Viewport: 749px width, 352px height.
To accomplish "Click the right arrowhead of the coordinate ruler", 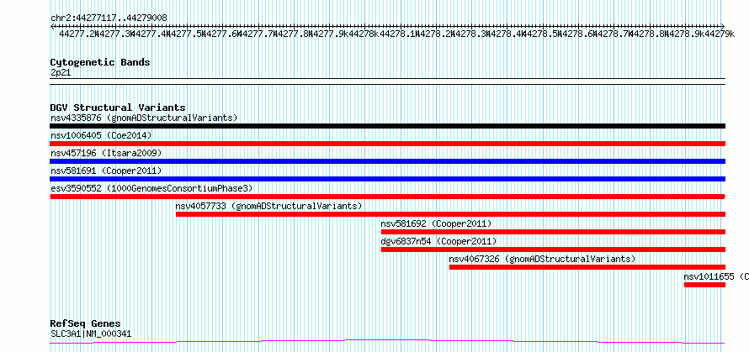I will (723, 26).
